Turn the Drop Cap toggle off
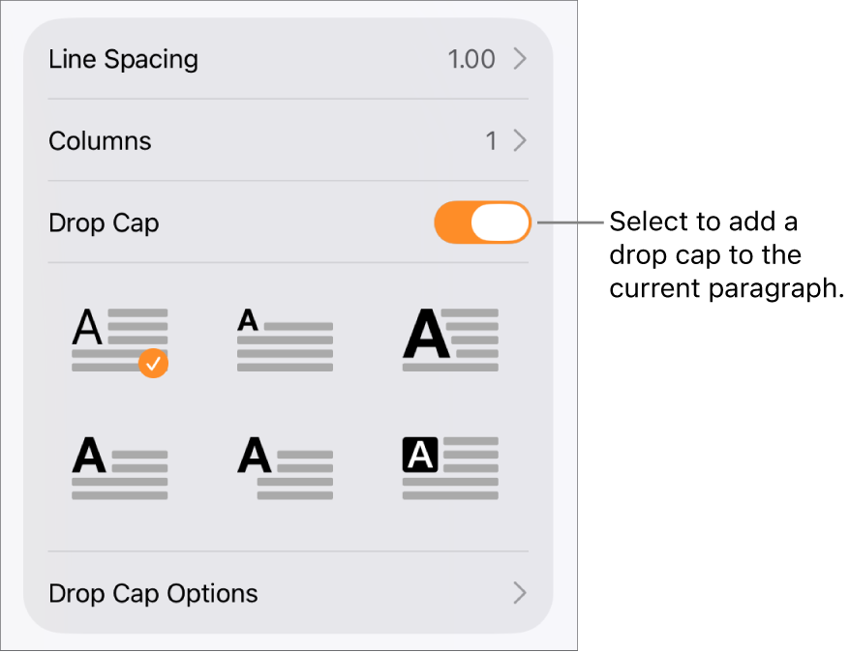The width and height of the screenshot is (850, 652). pos(482,222)
